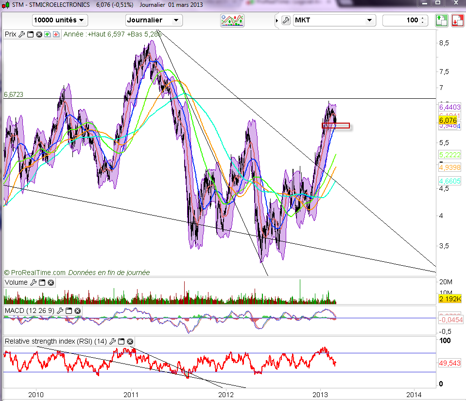The width and height of the screenshot is (466, 401).
Task: Click the 2012 label on time axis
Action: (x=226, y=395)
